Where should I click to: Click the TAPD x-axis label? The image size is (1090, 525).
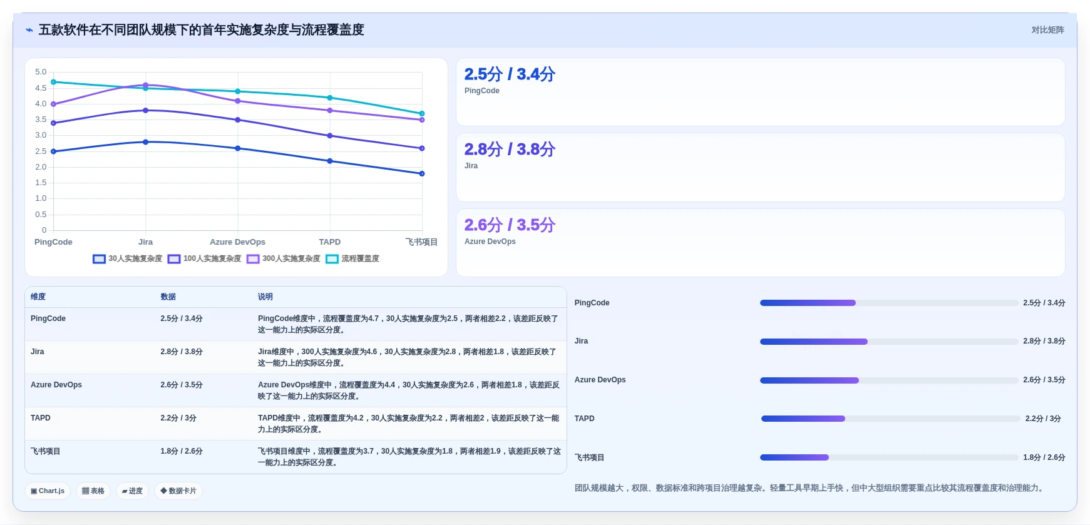click(x=330, y=242)
